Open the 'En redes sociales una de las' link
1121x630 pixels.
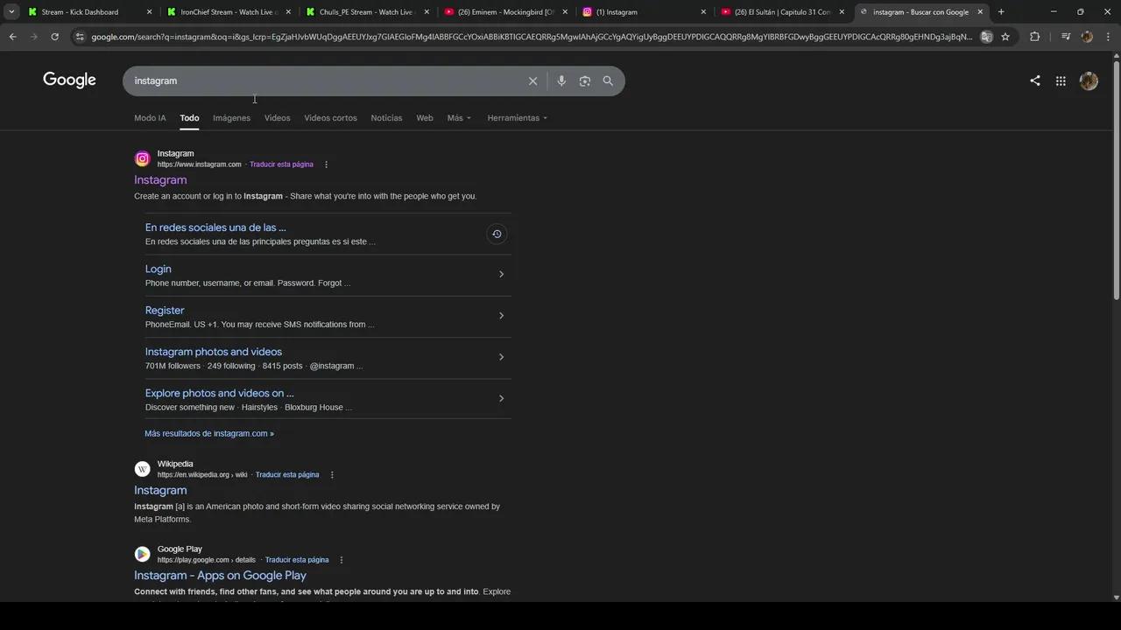[215, 227]
